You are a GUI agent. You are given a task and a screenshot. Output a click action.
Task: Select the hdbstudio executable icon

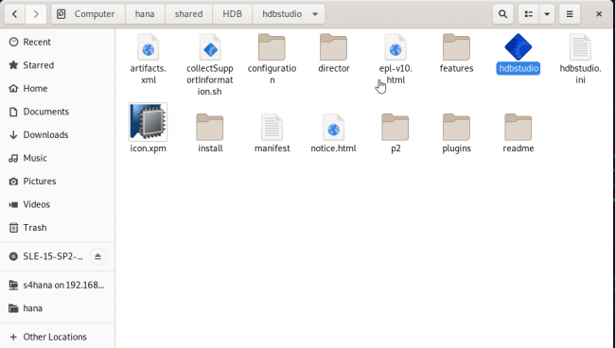(518, 47)
